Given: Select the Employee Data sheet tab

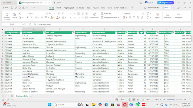Looking at the screenshot, I should (22, 96).
